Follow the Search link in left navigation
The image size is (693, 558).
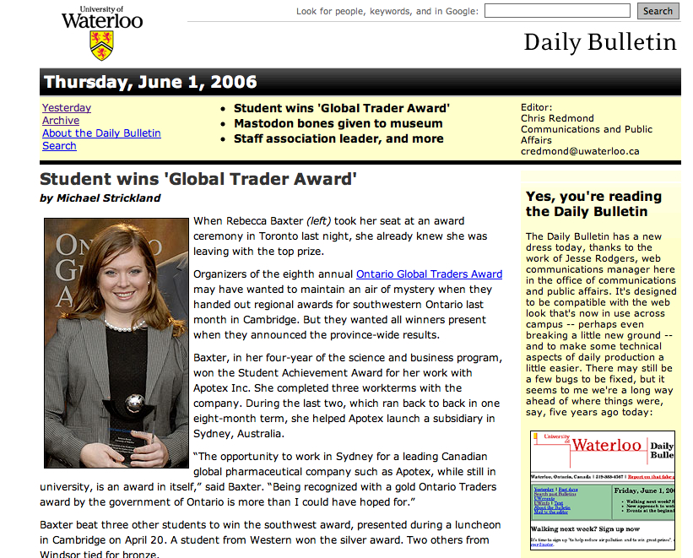click(x=59, y=145)
